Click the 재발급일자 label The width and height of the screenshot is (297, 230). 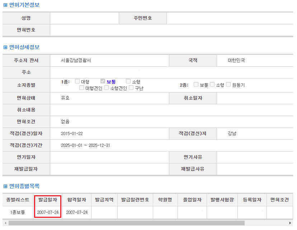[26, 169]
